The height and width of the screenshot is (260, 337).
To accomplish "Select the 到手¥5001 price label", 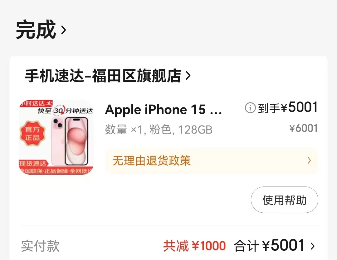I will (288, 108).
